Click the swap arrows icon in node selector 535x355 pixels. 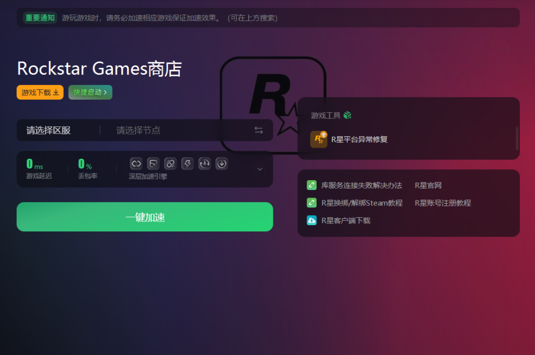[x=259, y=130]
